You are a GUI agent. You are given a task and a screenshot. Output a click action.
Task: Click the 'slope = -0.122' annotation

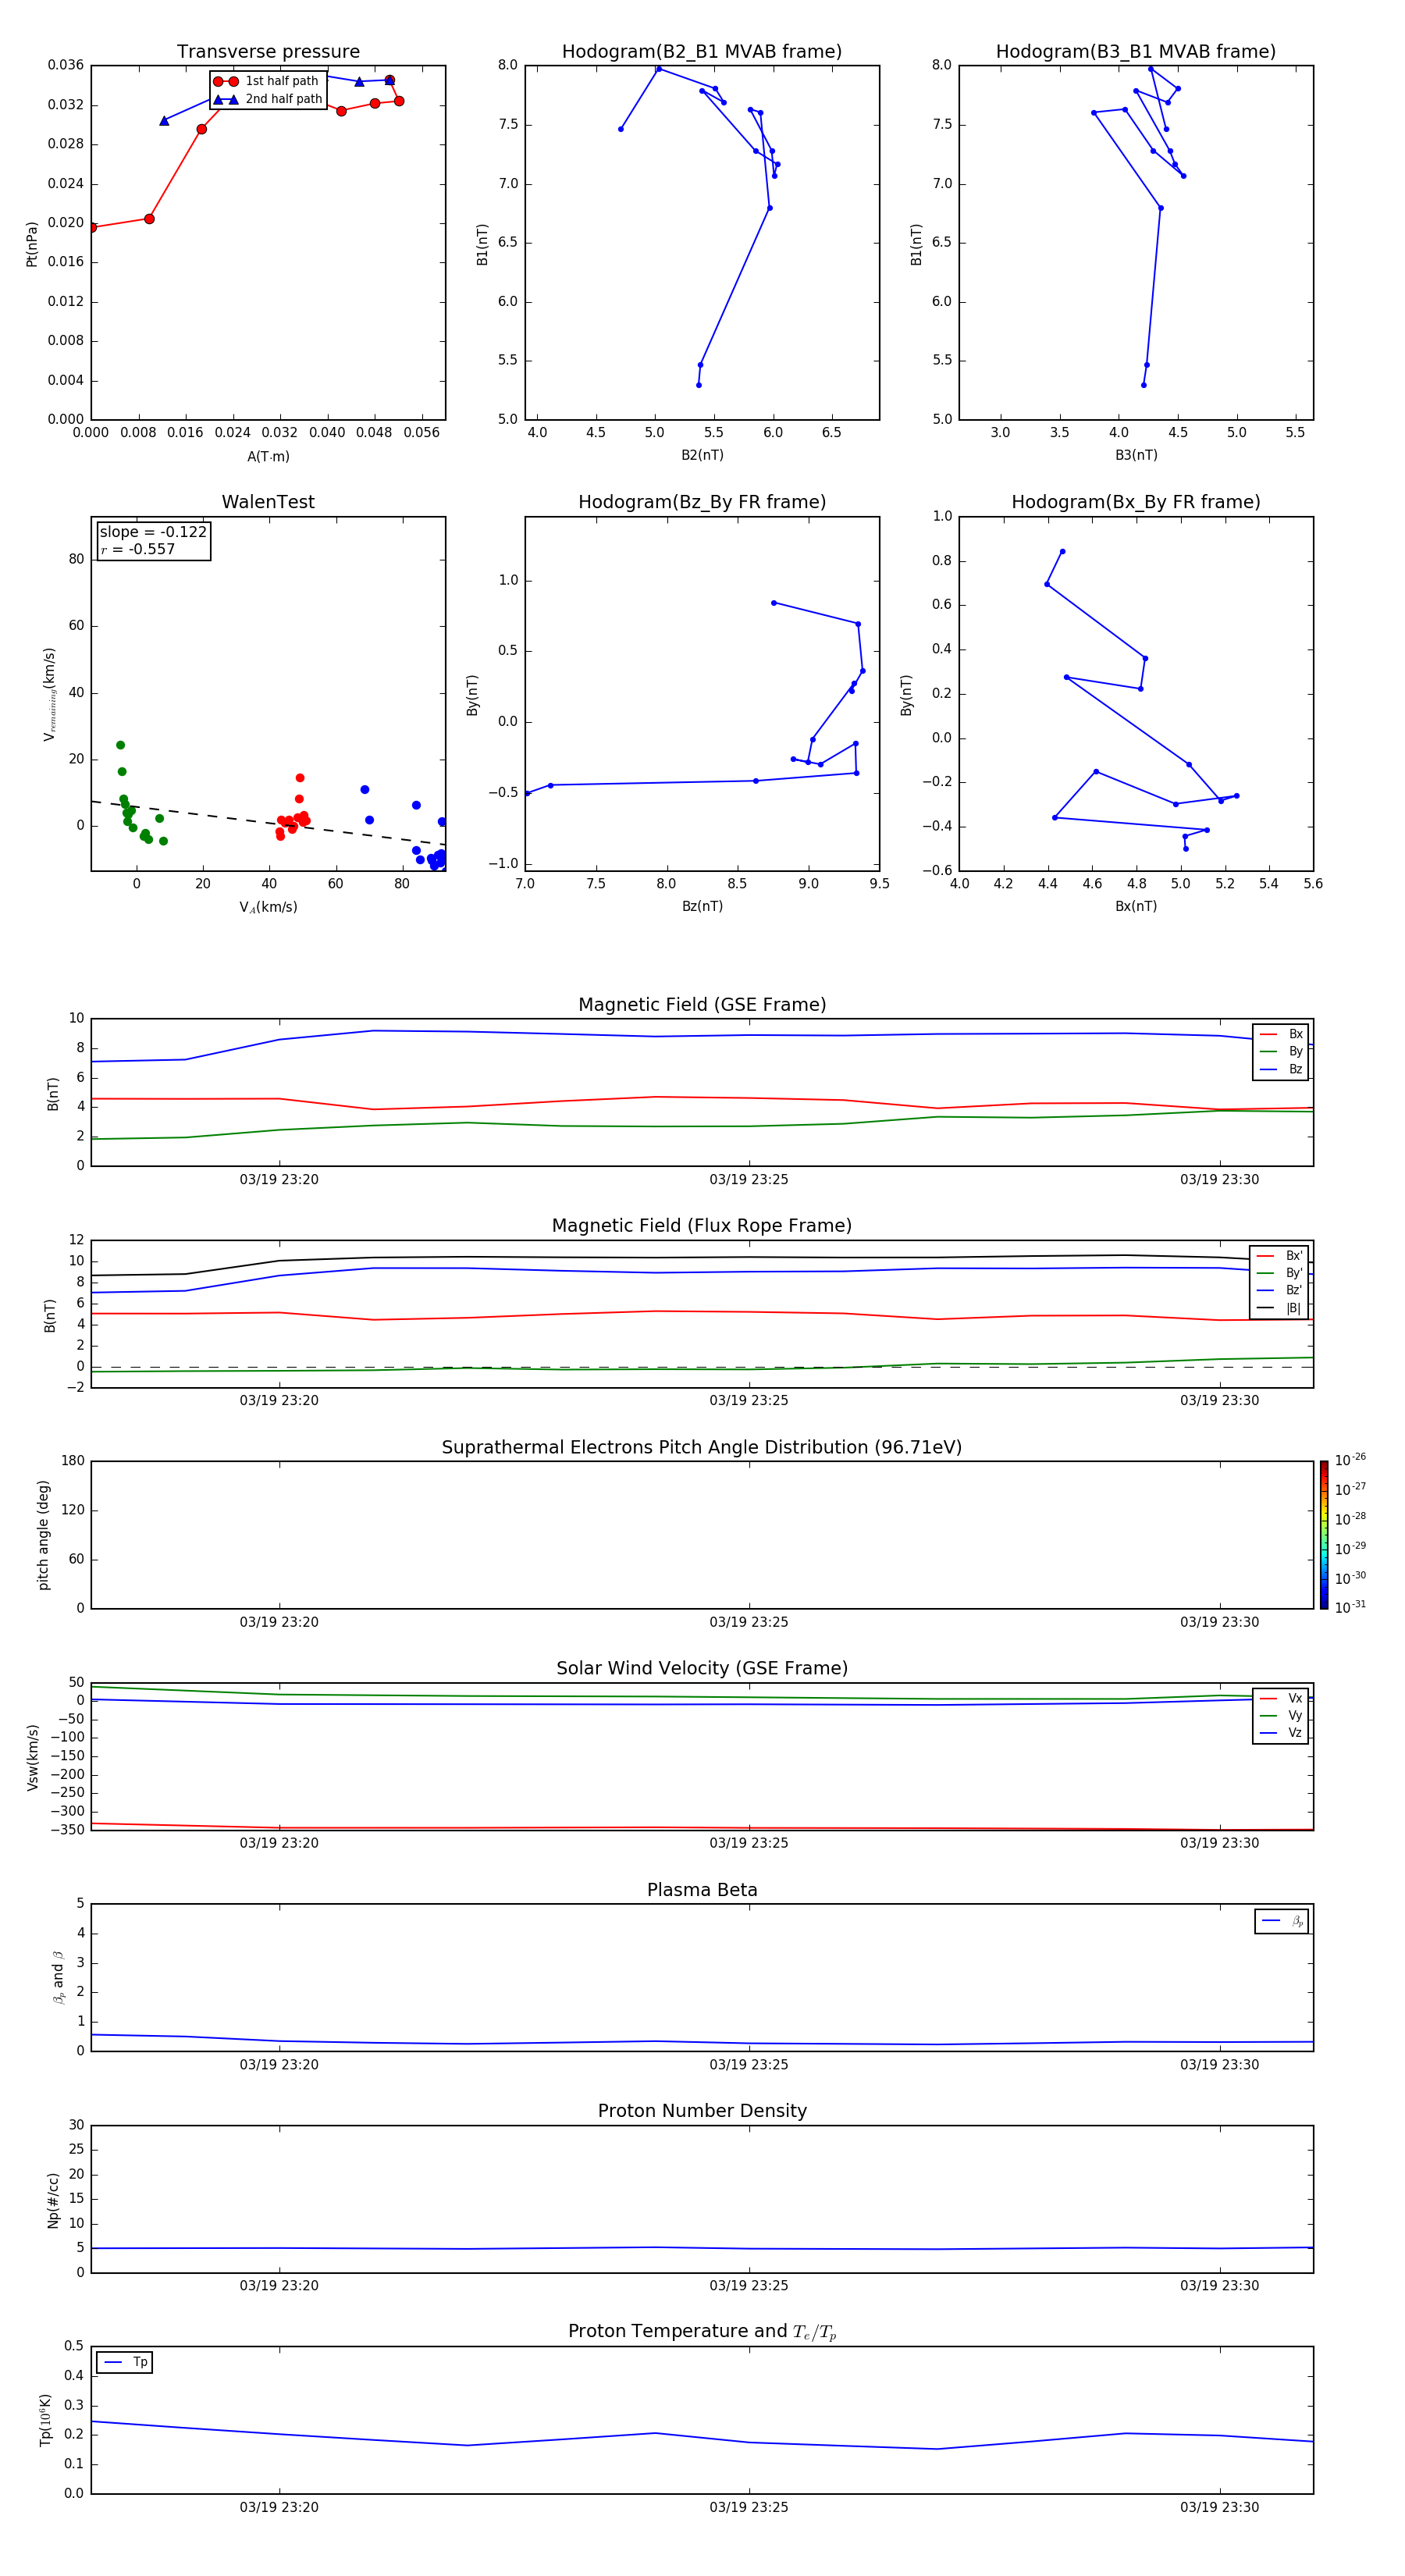pos(153,532)
